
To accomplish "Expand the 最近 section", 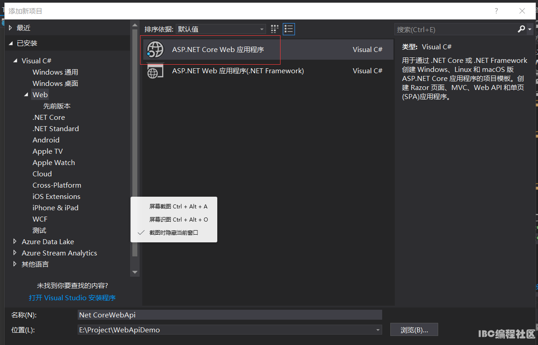I will 10,28.
